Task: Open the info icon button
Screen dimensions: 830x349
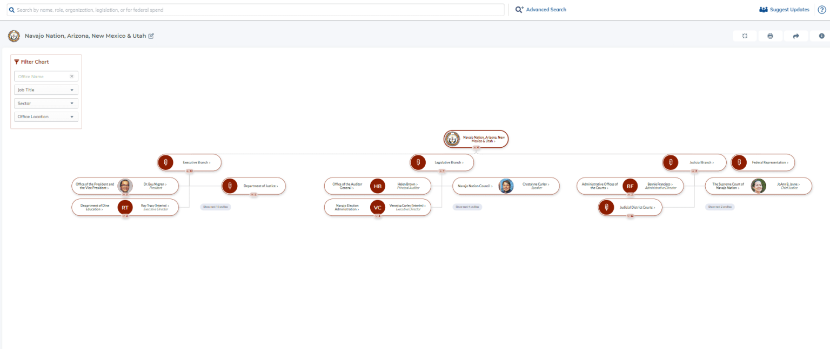Action: pos(822,36)
